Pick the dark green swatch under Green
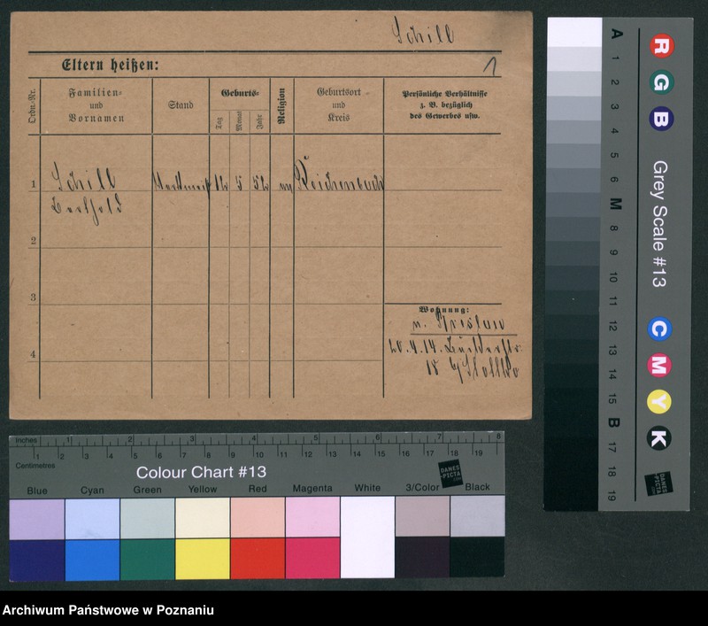Screen dimensions: 708x626 (147, 560)
